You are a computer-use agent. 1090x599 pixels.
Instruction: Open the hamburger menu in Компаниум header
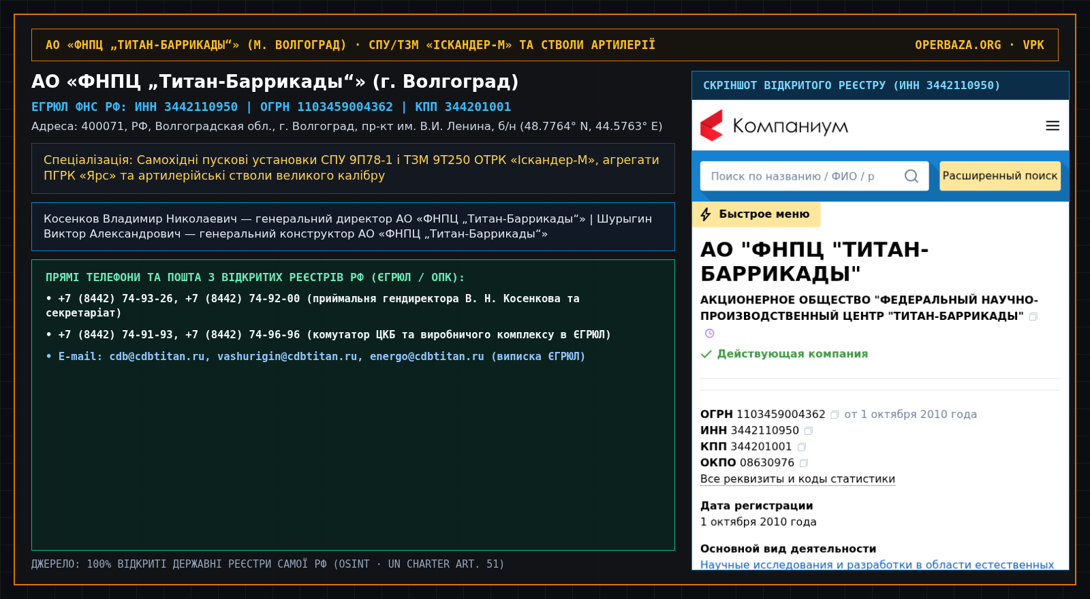click(x=1053, y=126)
